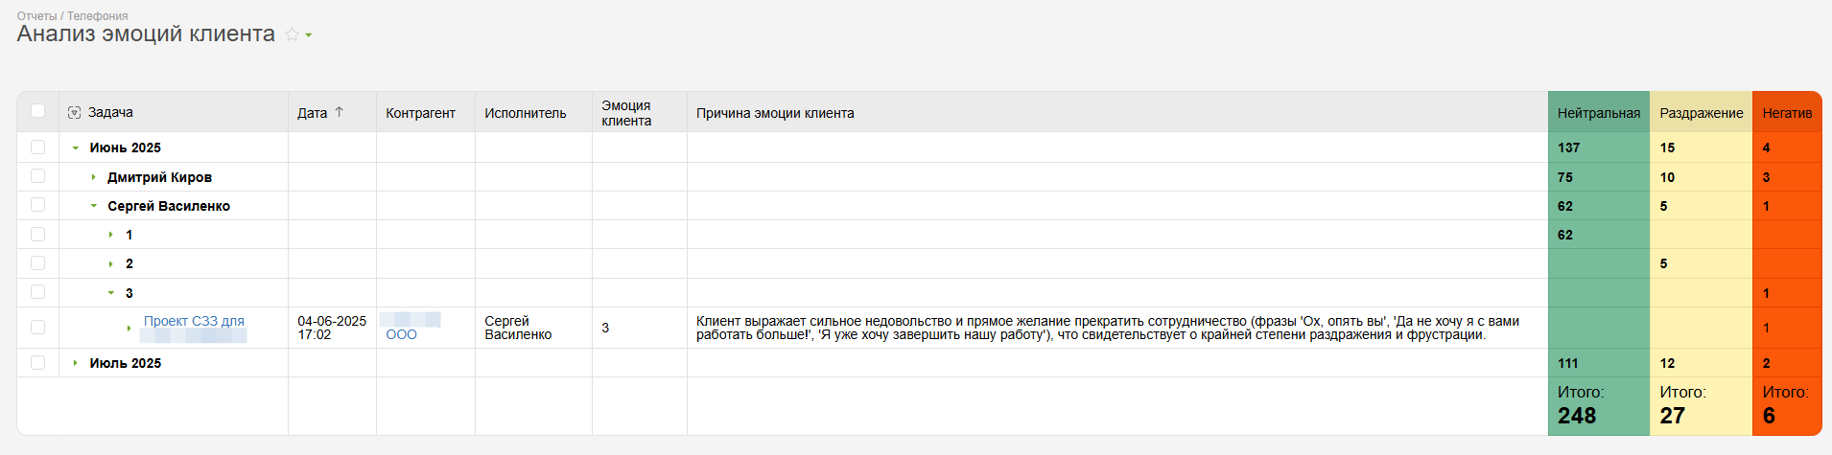The height and width of the screenshot is (455, 1832).
Task: Open the ООО counterparty link
Action: click(401, 334)
